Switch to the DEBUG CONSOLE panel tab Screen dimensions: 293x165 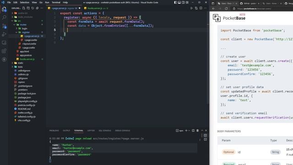122,131
